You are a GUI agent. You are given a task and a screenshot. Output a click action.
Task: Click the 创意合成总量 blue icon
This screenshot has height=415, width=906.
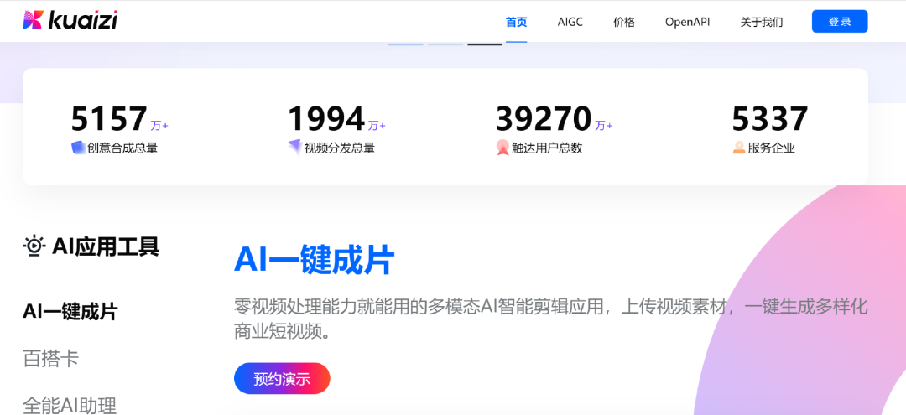click(79, 148)
